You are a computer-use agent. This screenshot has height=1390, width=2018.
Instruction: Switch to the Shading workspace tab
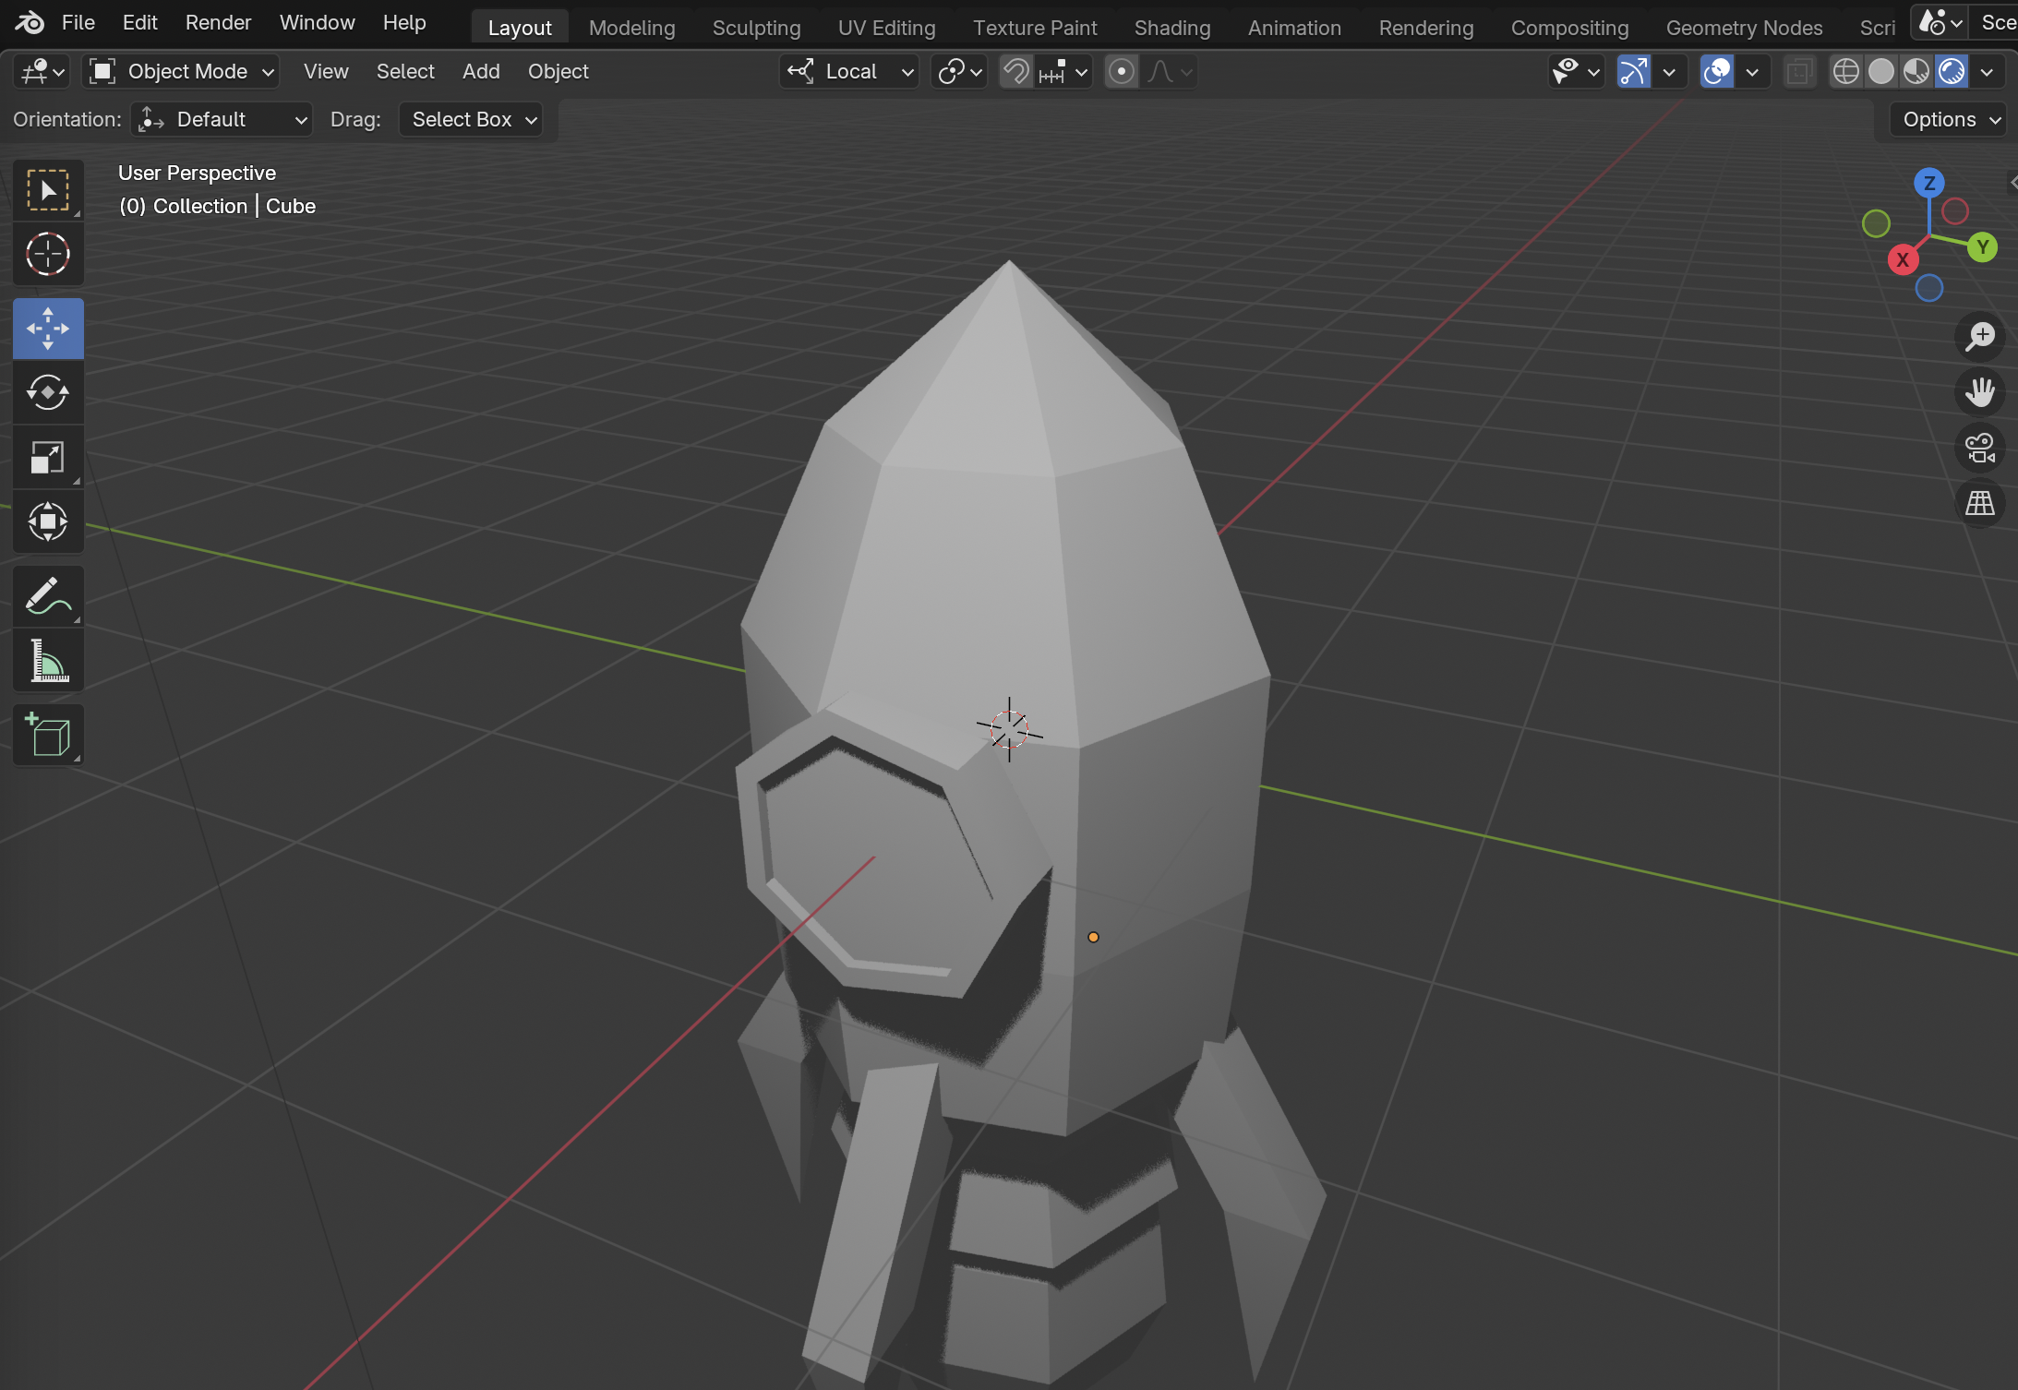(1172, 28)
